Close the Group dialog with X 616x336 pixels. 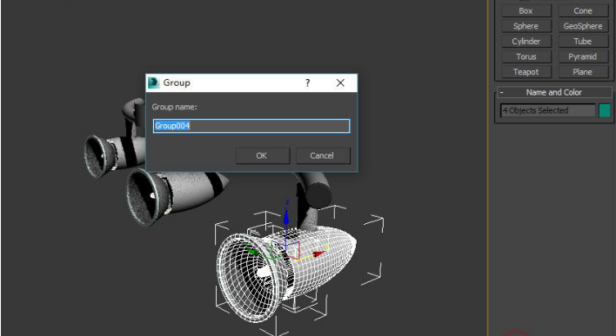coord(340,82)
